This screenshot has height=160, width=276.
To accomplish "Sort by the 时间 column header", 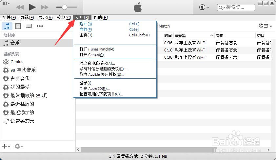I will (168, 35).
